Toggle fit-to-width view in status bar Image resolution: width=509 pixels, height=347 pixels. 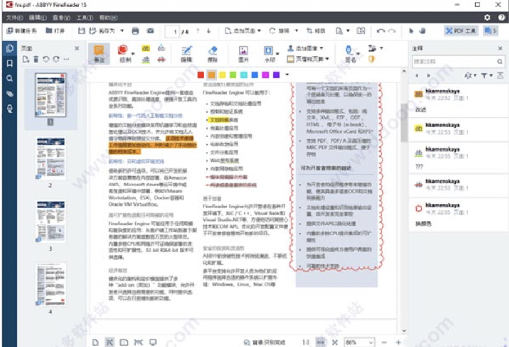(x=320, y=342)
